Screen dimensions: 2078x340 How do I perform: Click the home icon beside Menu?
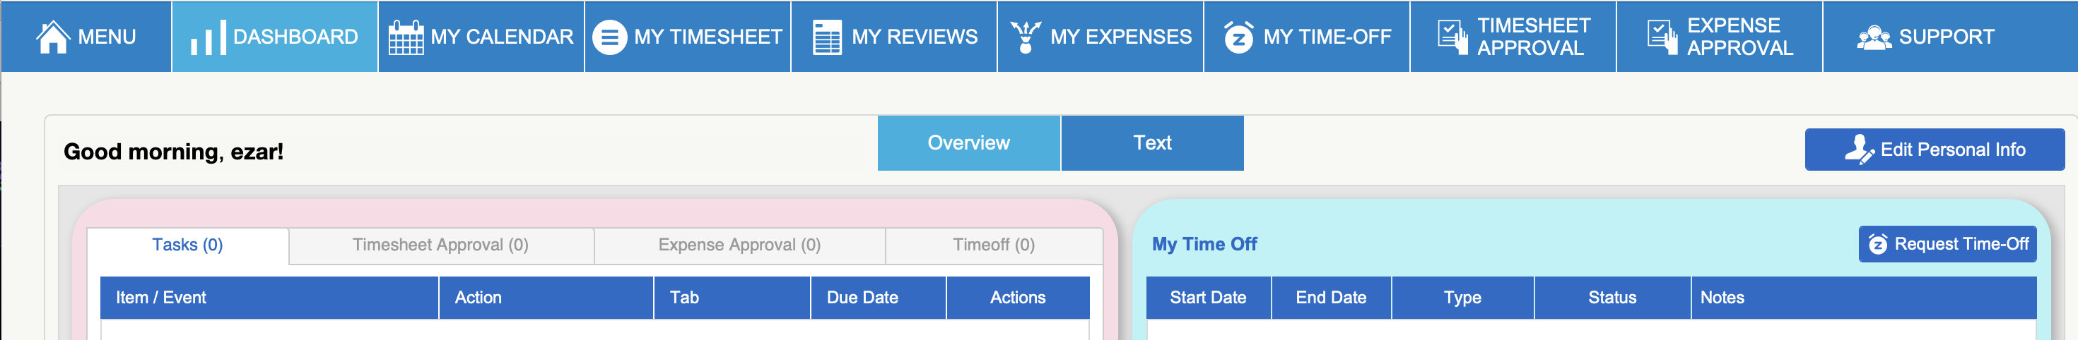tap(53, 37)
